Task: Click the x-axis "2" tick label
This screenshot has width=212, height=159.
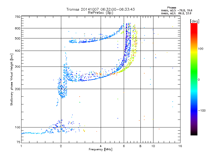Action: (61, 146)
